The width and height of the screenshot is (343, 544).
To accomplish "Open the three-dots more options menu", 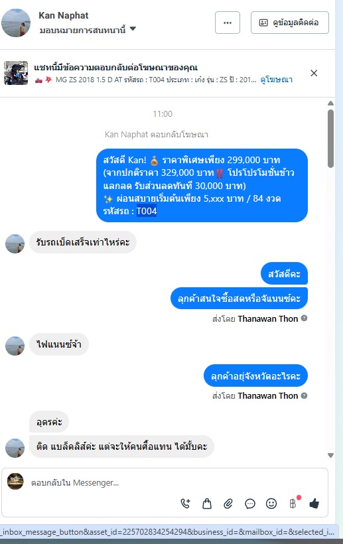I will (228, 23).
